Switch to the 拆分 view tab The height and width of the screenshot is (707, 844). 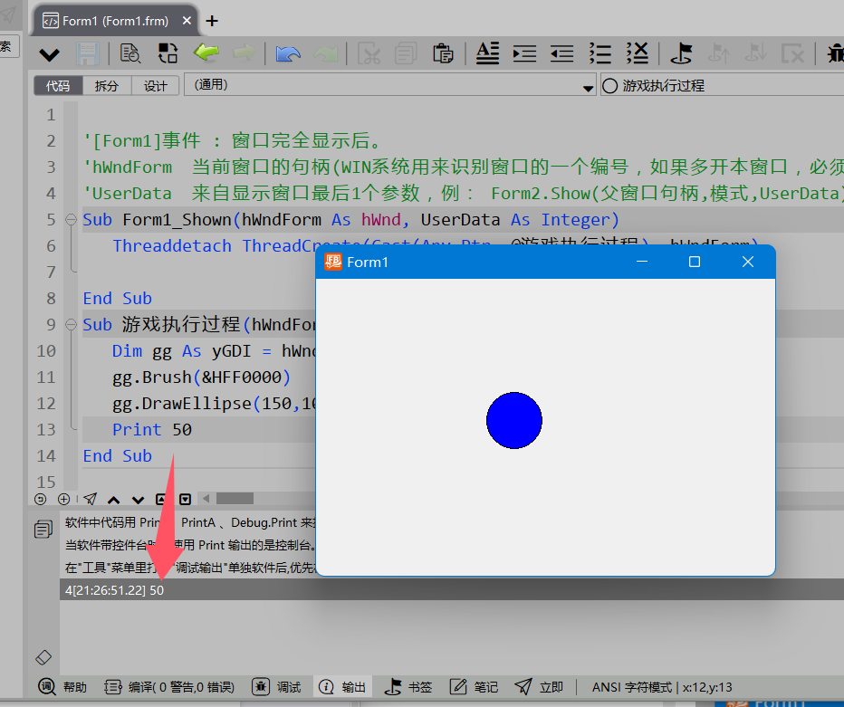(107, 86)
